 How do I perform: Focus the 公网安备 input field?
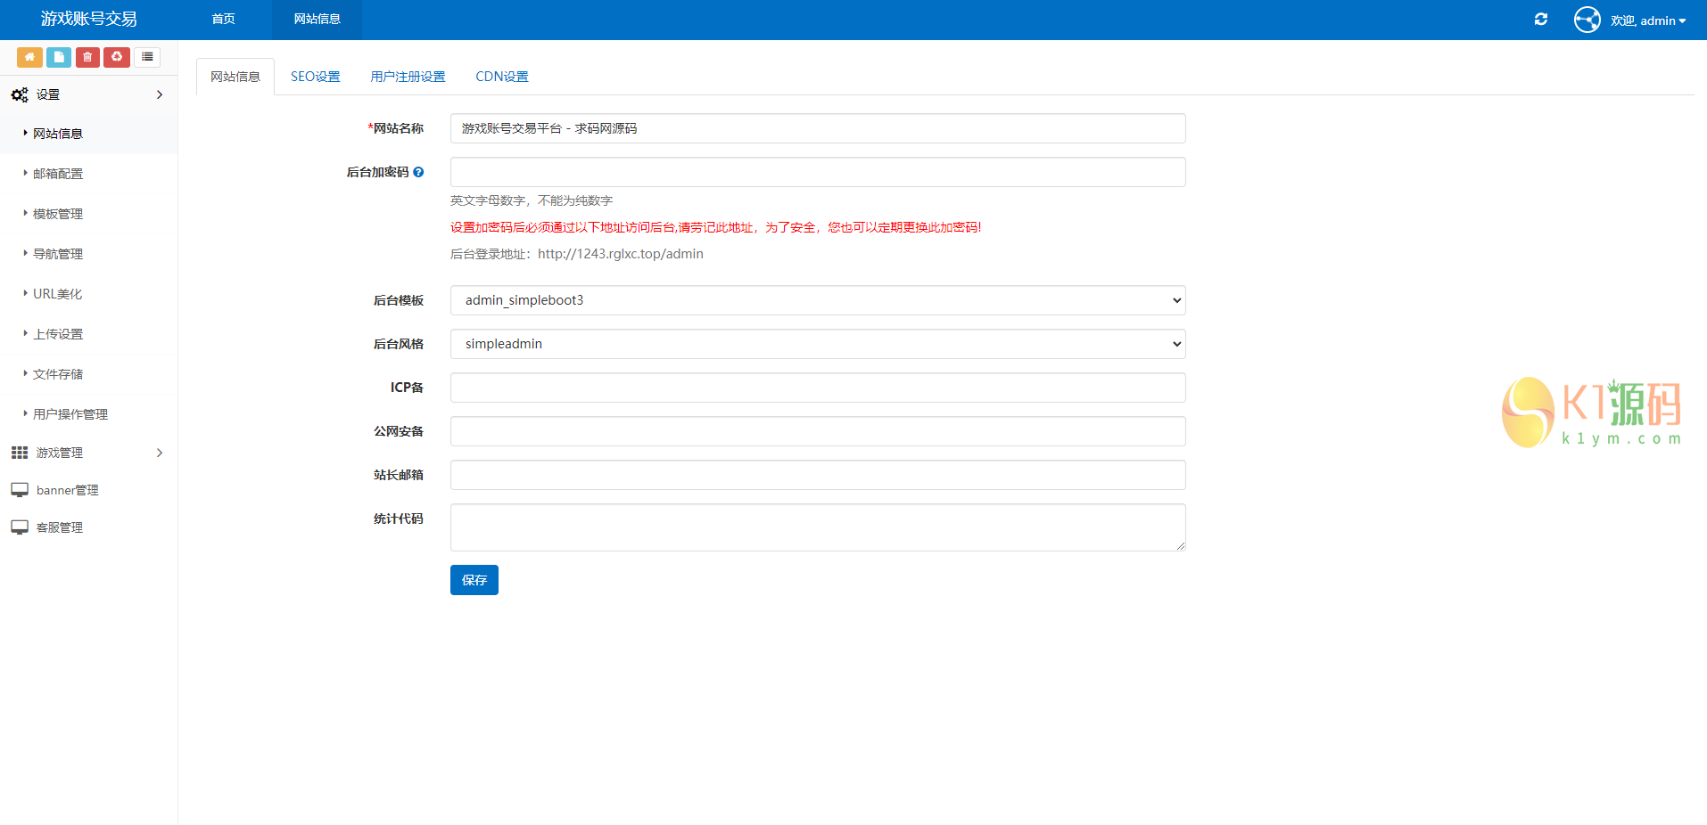(818, 431)
